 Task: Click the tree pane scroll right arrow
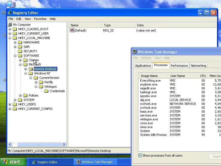(64, 144)
